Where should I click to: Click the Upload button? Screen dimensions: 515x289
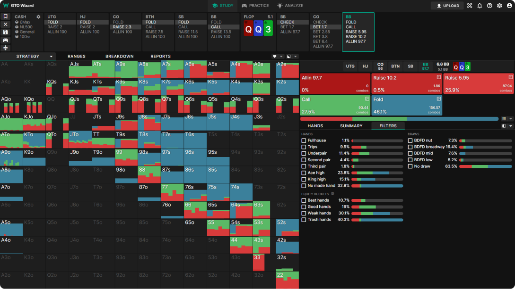[x=447, y=6]
